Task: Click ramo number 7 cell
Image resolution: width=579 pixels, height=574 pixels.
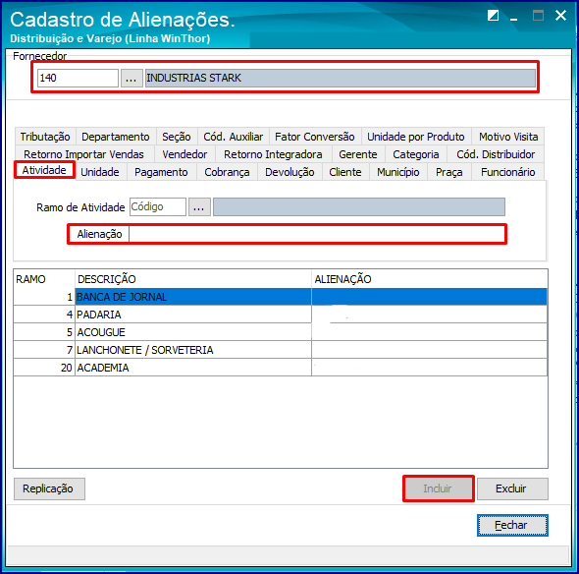Action: [x=44, y=350]
